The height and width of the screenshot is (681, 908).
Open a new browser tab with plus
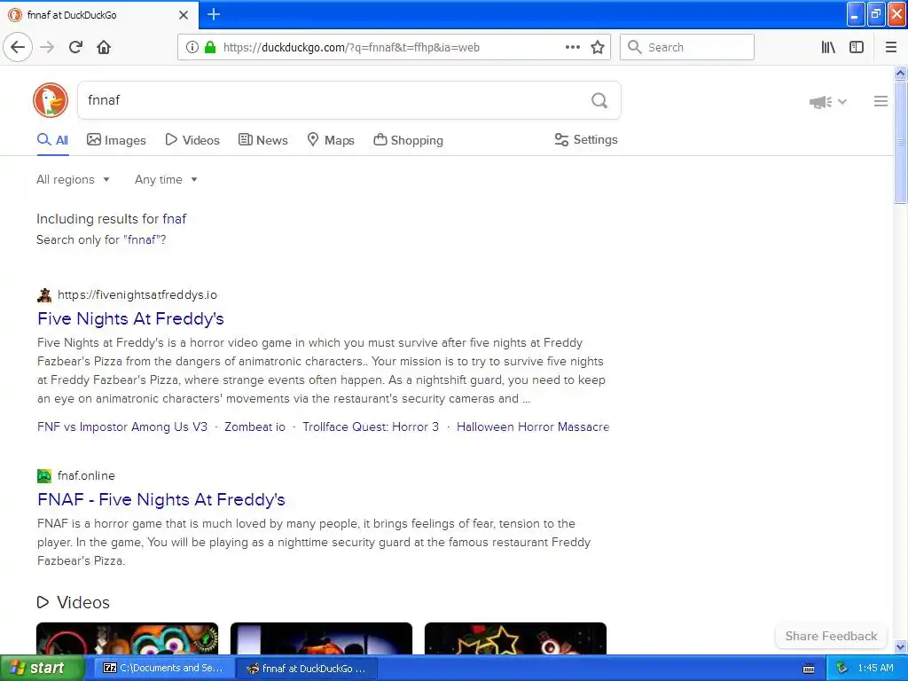click(214, 14)
